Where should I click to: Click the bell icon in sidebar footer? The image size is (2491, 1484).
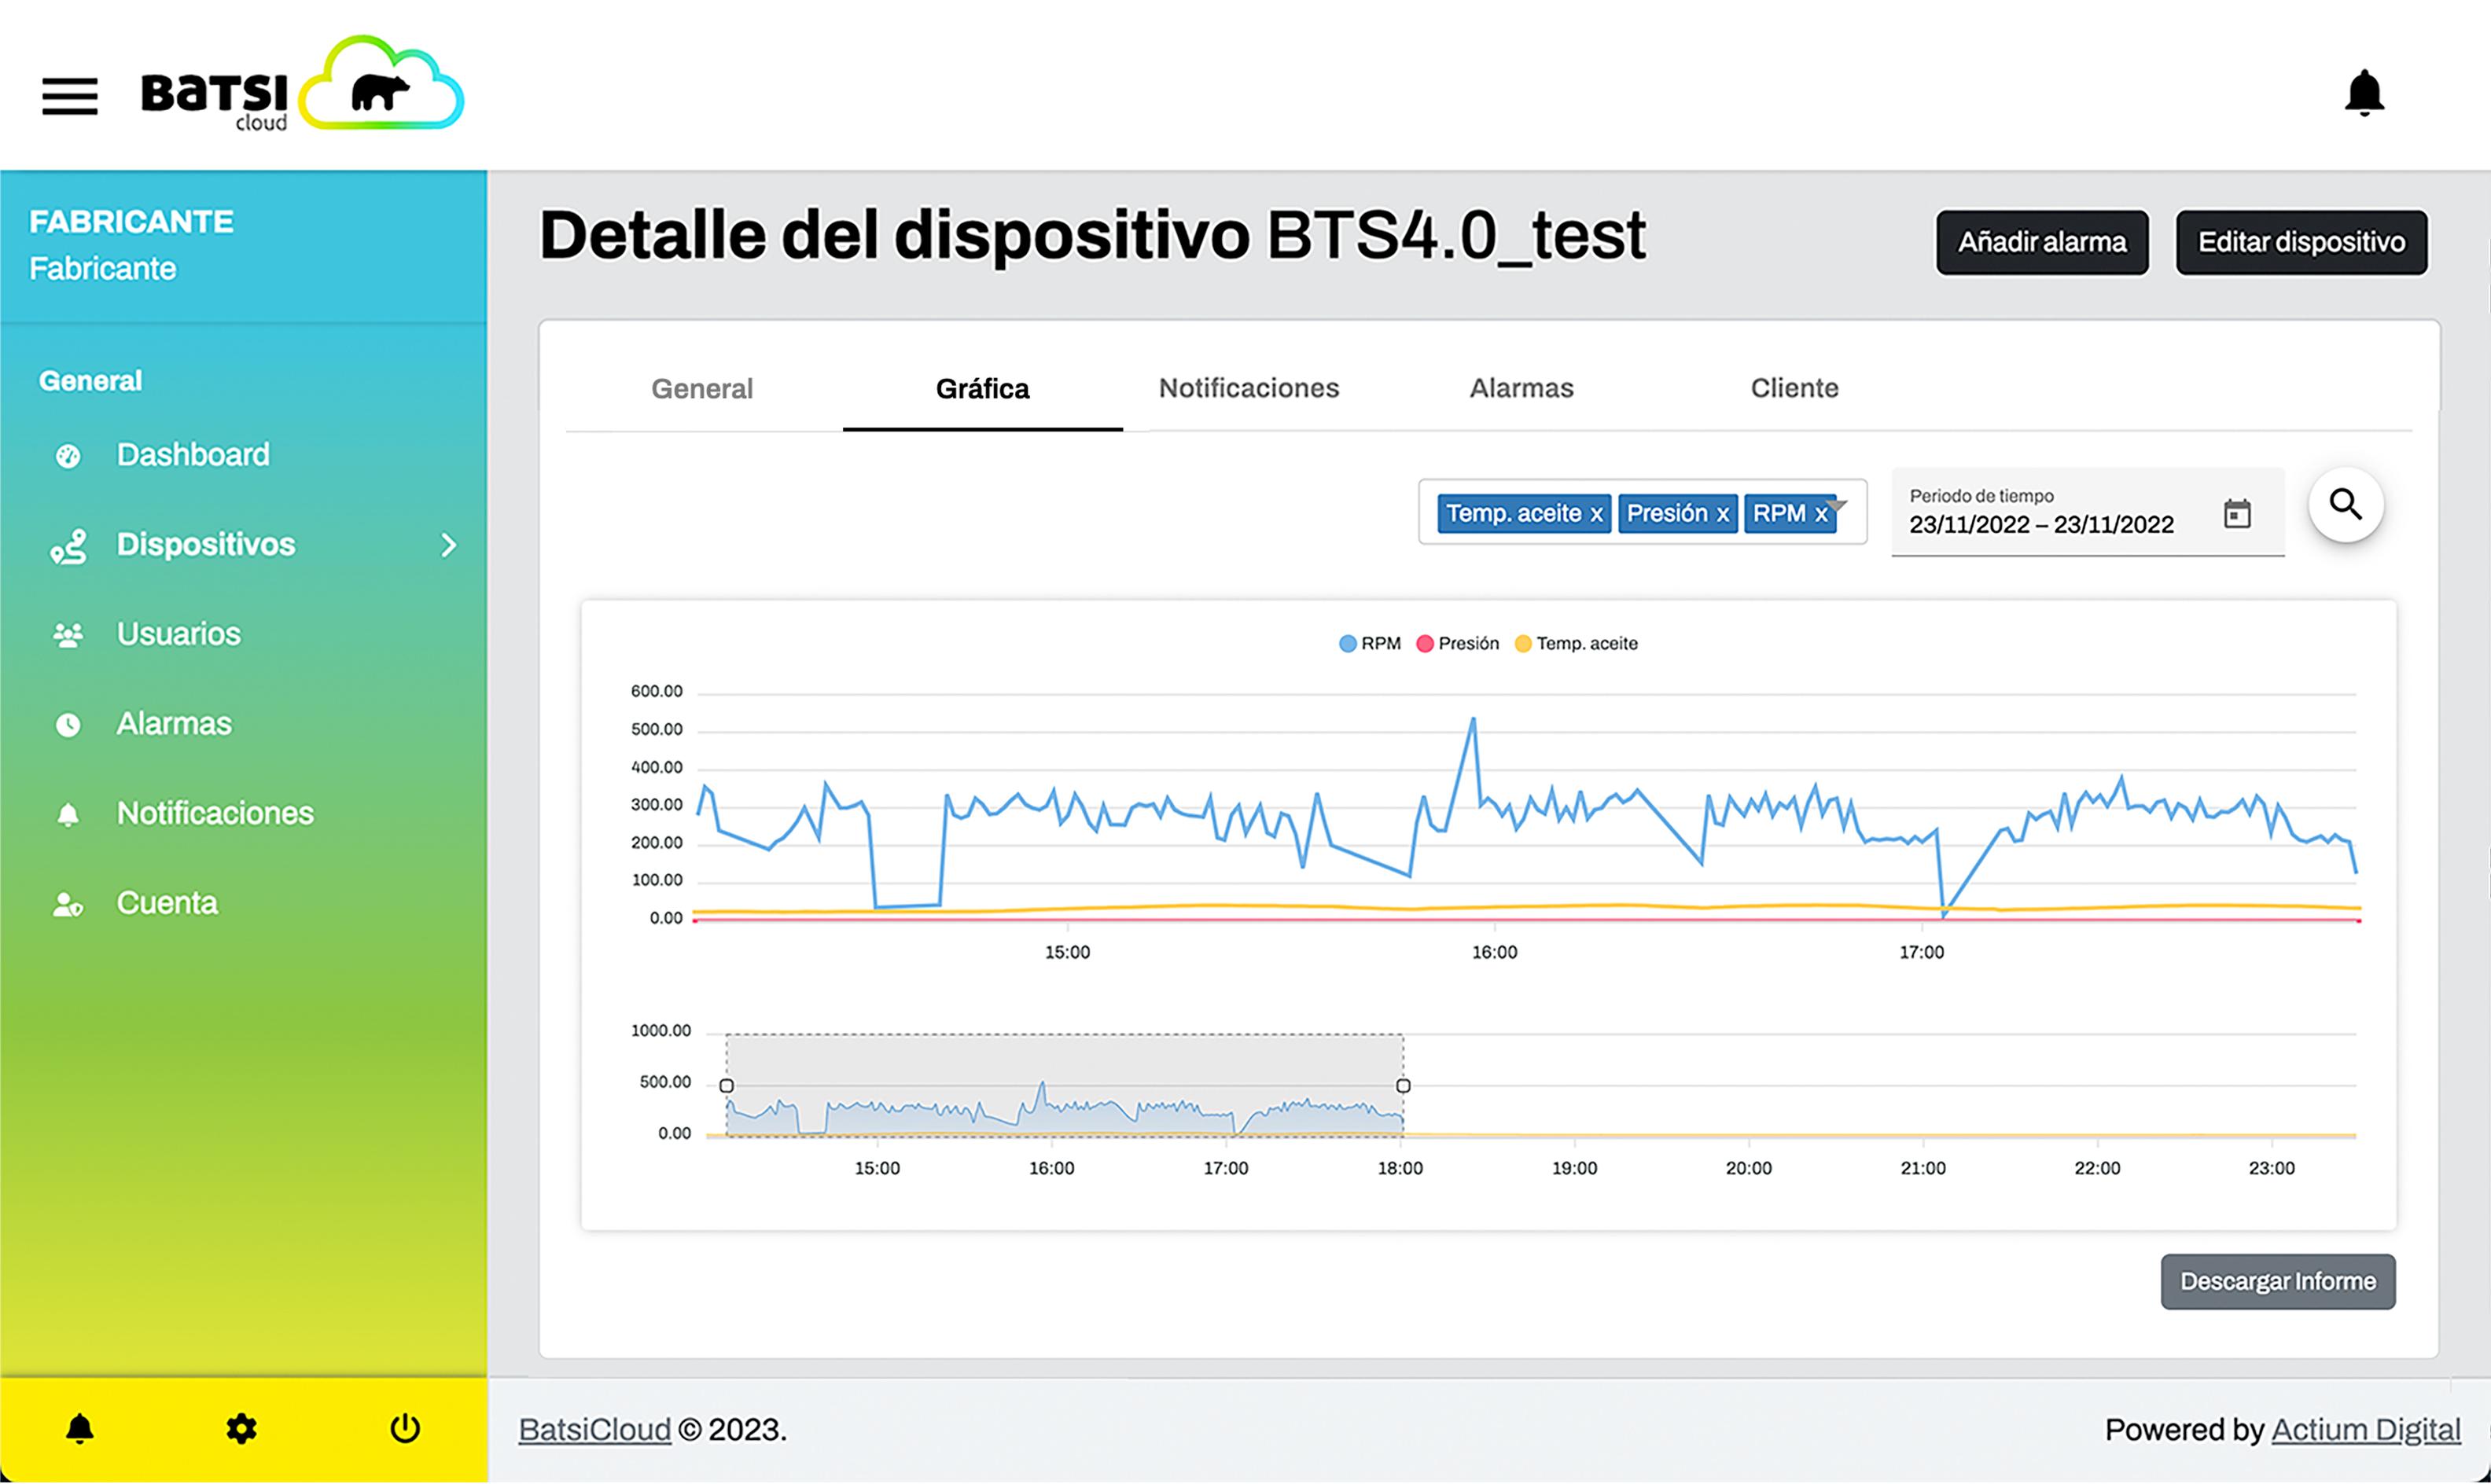click(80, 1429)
